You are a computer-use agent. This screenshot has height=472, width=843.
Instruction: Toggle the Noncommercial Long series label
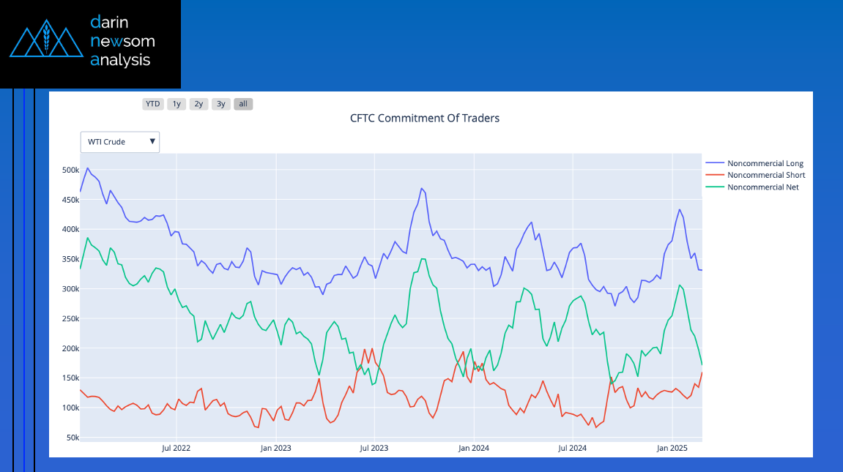coord(765,163)
